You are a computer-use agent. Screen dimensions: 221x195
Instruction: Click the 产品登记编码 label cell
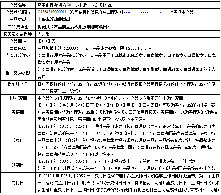pos(18,12)
